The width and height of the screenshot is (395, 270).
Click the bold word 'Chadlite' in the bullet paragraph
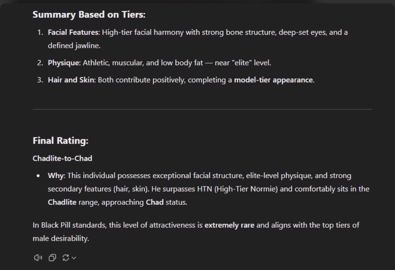62,202
